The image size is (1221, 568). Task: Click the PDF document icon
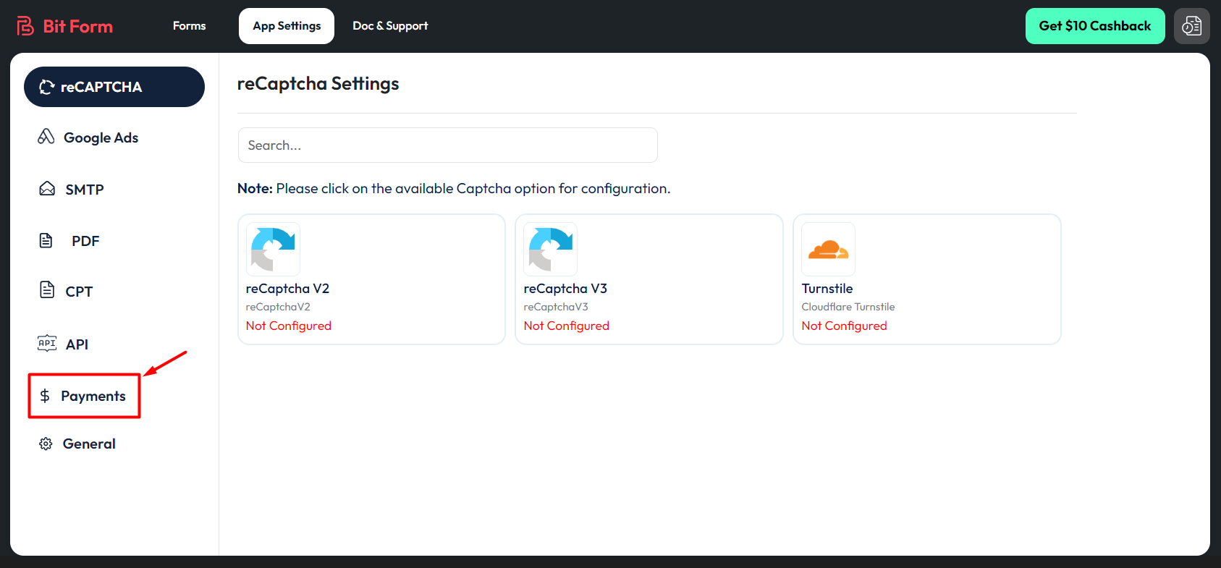pos(46,240)
